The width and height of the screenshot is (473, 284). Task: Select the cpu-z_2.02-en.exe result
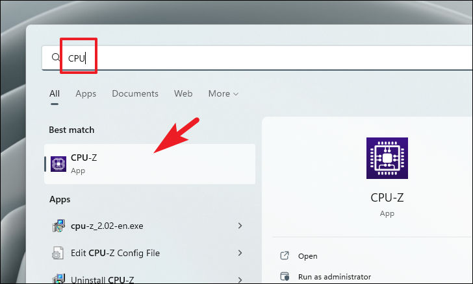[x=149, y=226]
